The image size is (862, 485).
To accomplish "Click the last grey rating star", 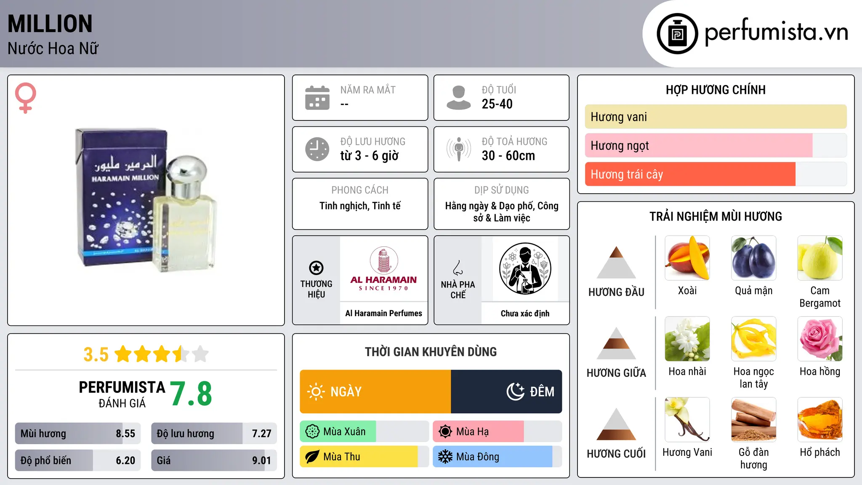I will pyautogui.click(x=200, y=354).
